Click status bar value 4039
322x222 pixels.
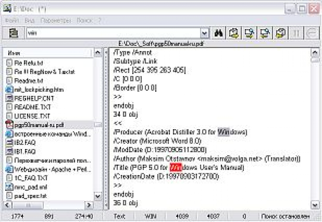[x=182, y=216]
